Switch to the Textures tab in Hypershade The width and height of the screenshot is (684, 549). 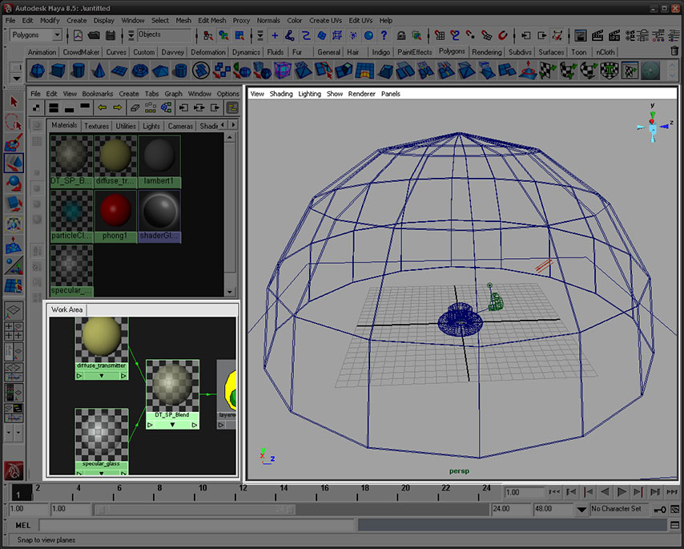point(96,126)
